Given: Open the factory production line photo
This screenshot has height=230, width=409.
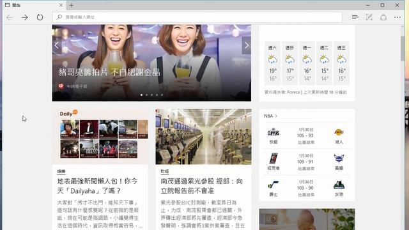Looking at the screenshot, I should [x=203, y=137].
